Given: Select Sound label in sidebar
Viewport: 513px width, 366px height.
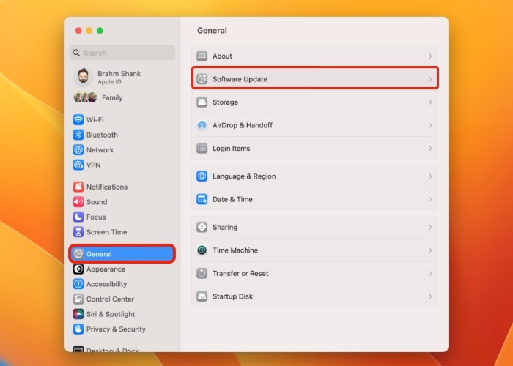Looking at the screenshot, I should click(x=97, y=201).
